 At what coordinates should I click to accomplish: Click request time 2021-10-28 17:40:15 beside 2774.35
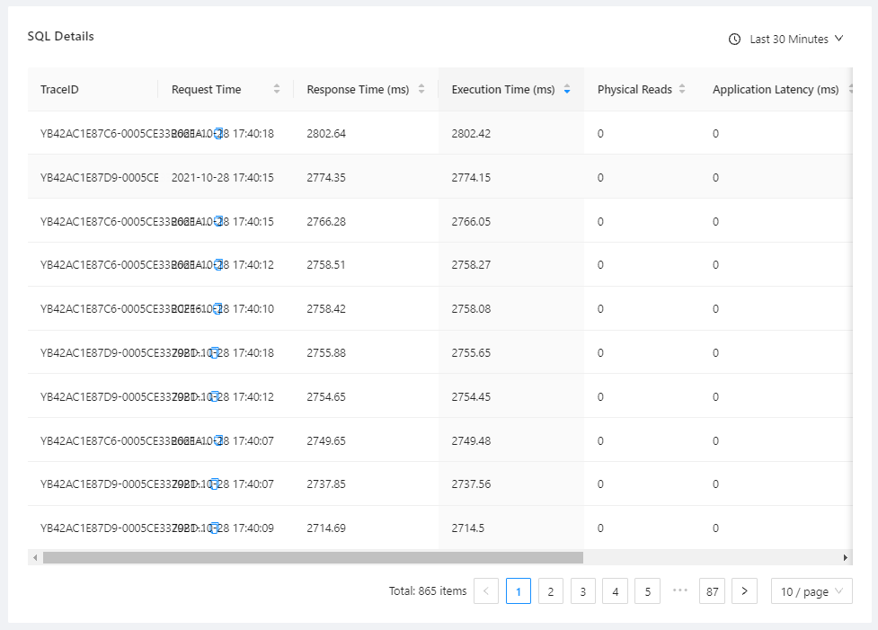pos(222,178)
